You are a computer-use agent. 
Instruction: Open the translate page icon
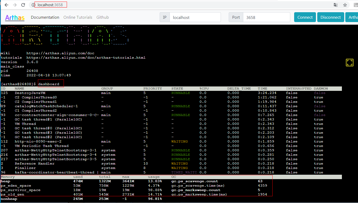pos(336,5)
